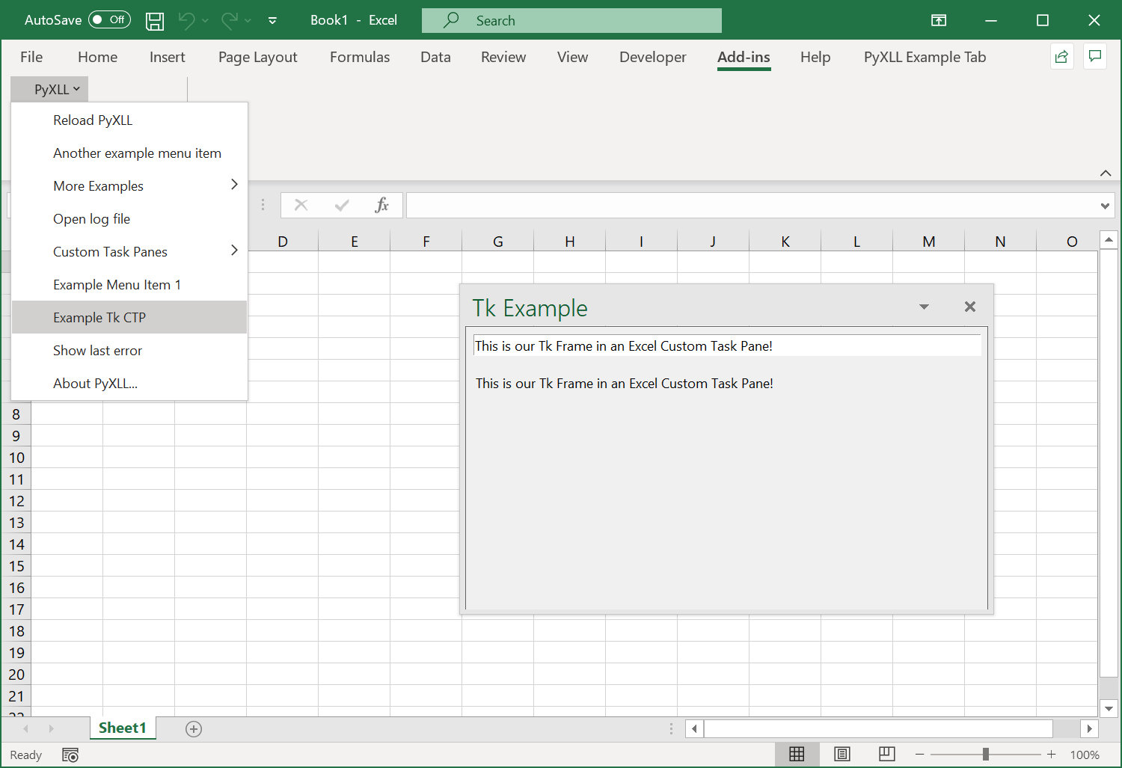Select the Sheet1 tab
The height and width of the screenshot is (768, 1122).
(x=123, y=728)
